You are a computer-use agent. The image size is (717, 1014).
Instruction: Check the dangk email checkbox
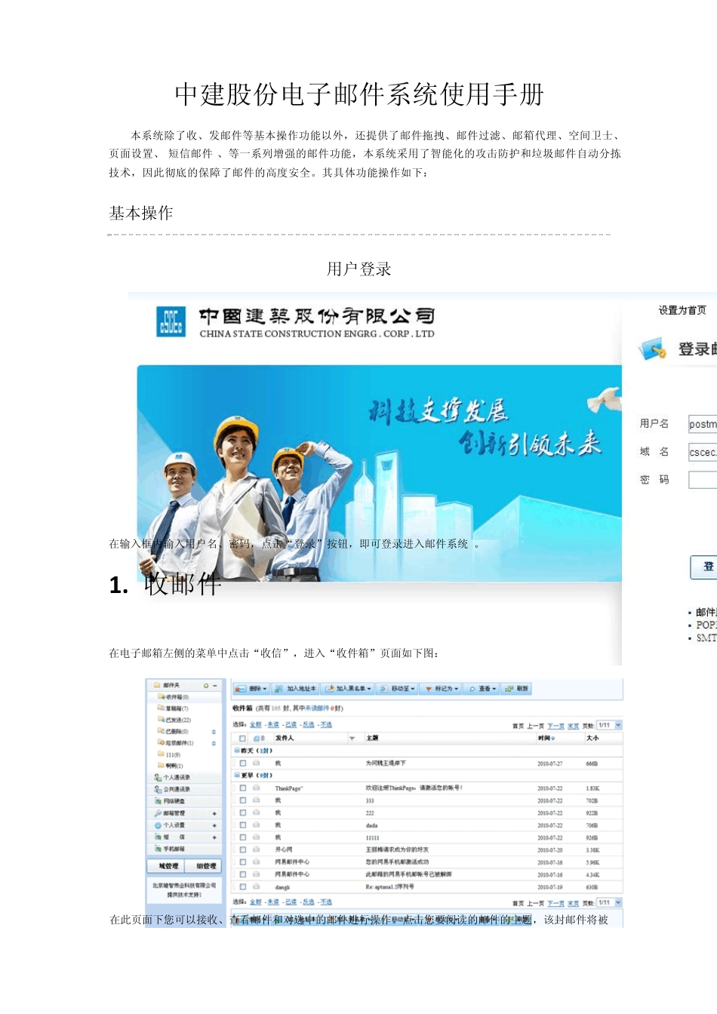242,887
